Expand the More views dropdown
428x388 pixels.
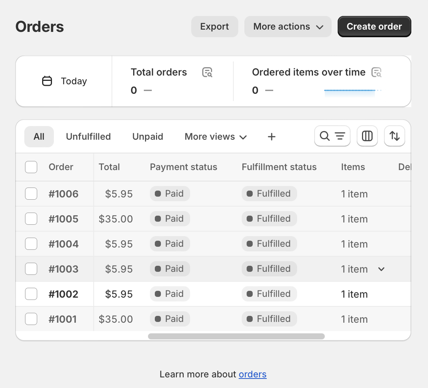tap(216, 137)
